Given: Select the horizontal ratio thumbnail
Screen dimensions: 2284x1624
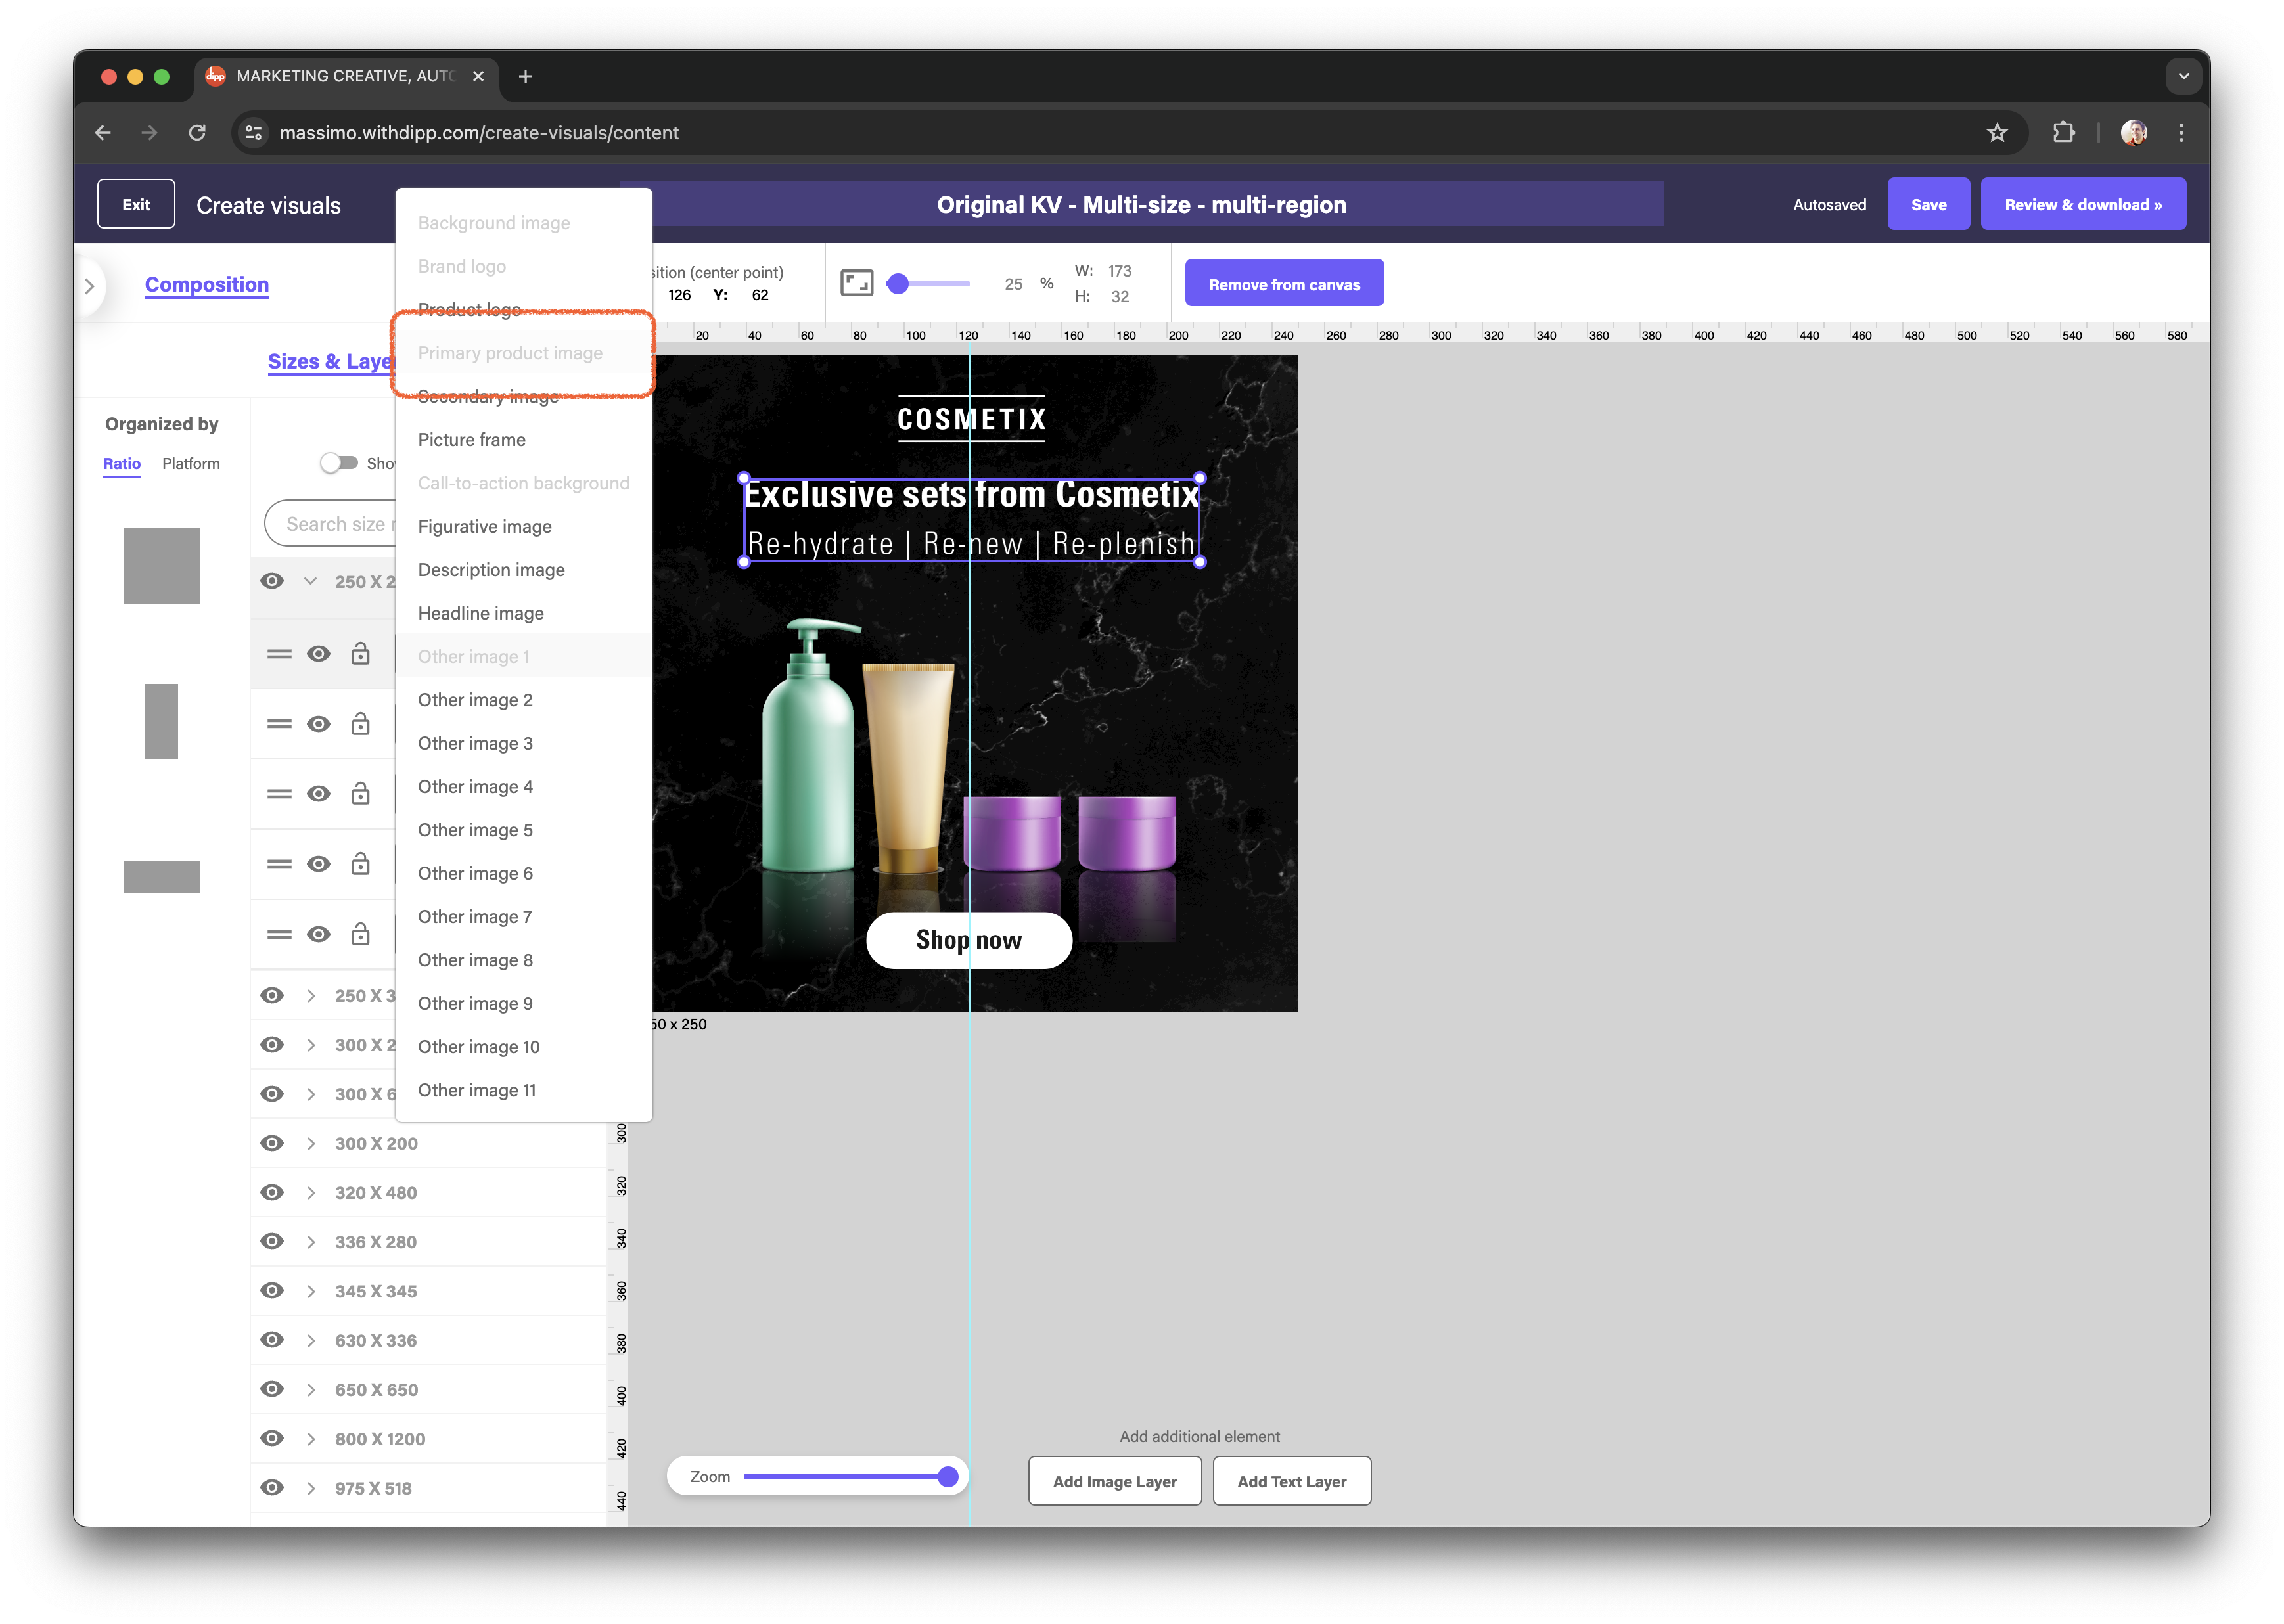Looking at the screenshot, I should pyautogui.click(x=161, y=876).
